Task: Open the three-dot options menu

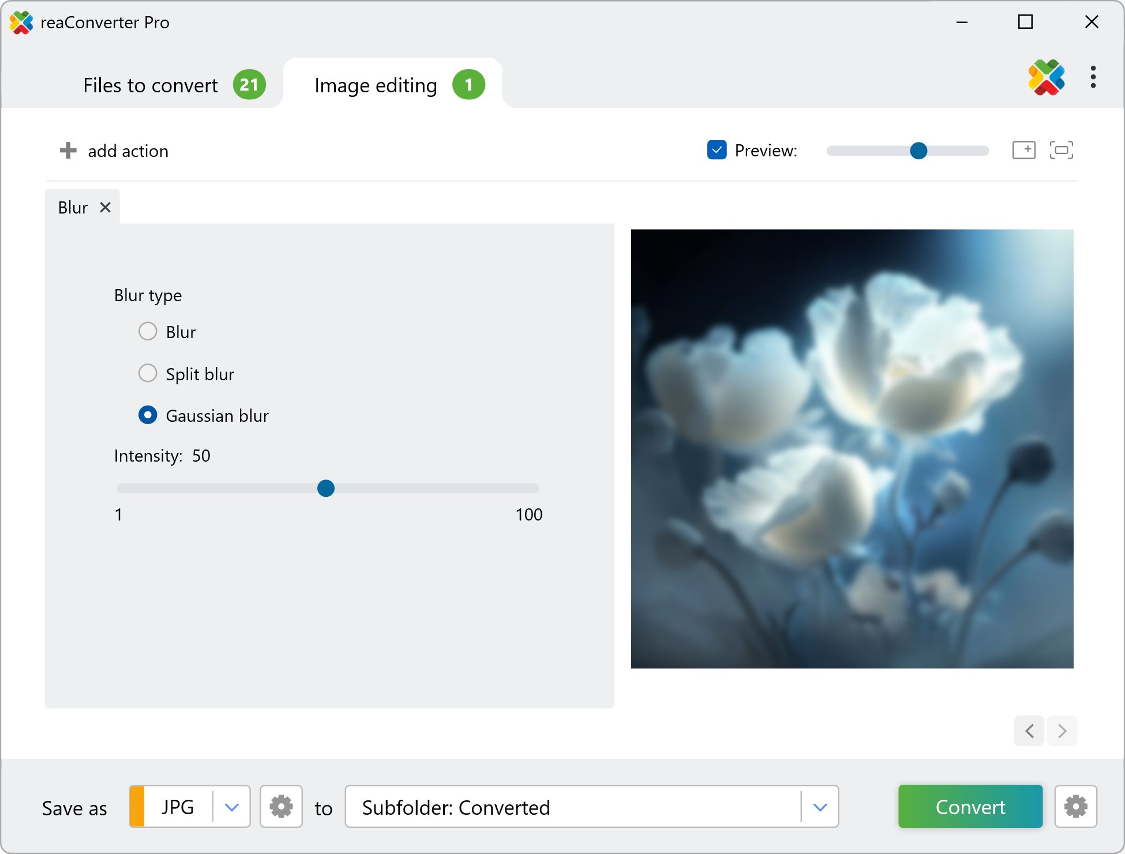Action: click(x=1093, y=77)
